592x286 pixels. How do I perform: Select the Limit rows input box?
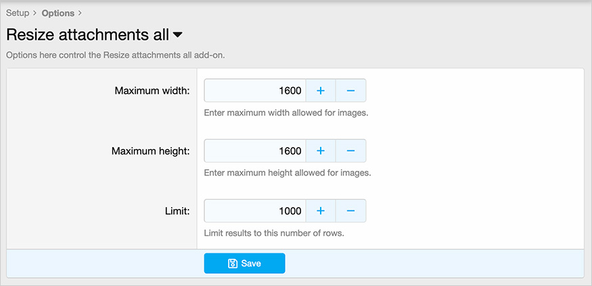(255, 211)
